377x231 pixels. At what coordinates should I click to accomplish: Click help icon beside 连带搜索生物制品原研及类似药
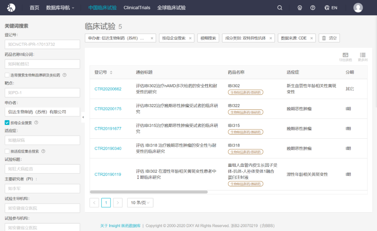(x=65, y=75)
